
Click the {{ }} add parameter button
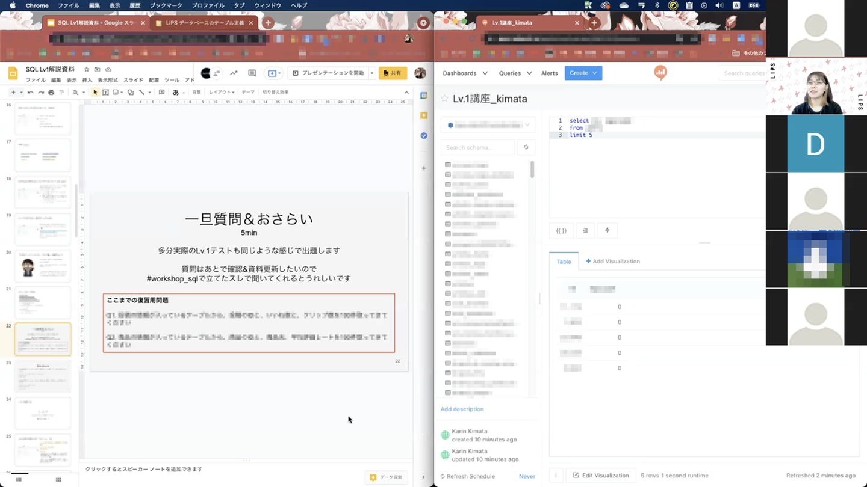pos(561,230)
